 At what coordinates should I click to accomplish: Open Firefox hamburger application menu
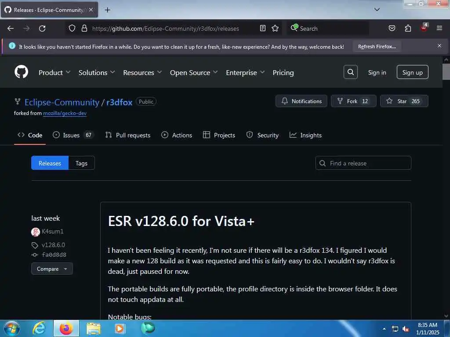coord(439,29)
